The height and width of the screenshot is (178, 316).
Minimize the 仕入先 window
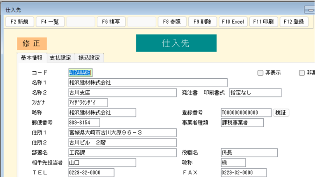pos(310,10)
